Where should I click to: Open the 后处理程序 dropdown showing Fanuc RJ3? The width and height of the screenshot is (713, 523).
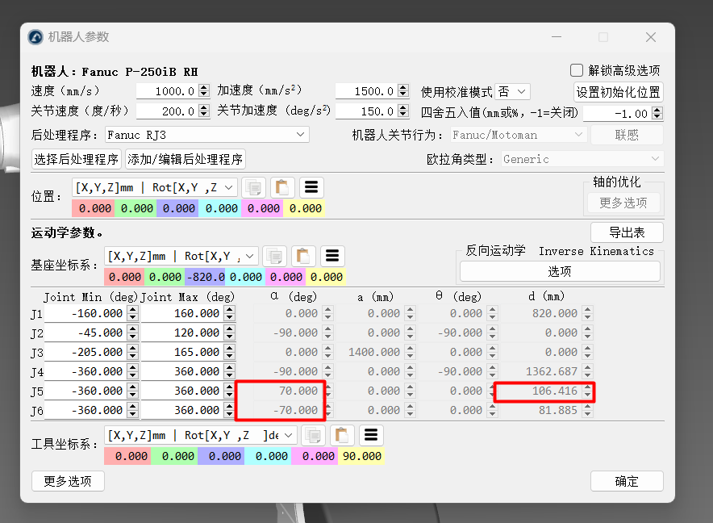[206, 135]
